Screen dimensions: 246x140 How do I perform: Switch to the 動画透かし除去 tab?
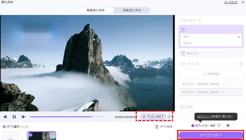click(x=96, y=10)
